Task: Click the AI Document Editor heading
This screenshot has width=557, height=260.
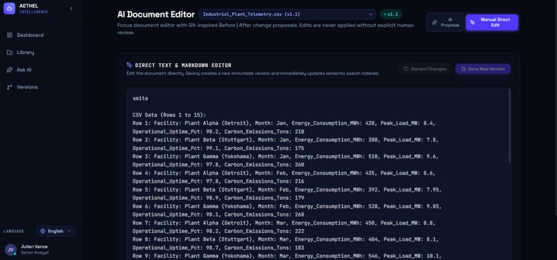Action: coord(156,15)
